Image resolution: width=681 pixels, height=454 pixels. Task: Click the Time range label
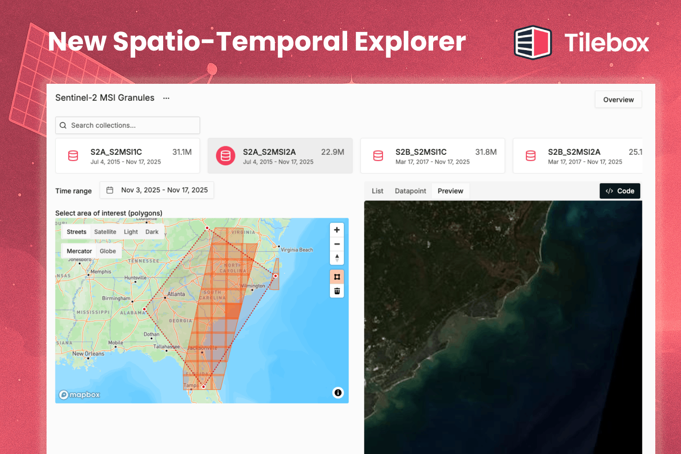(x=74, y=191)
